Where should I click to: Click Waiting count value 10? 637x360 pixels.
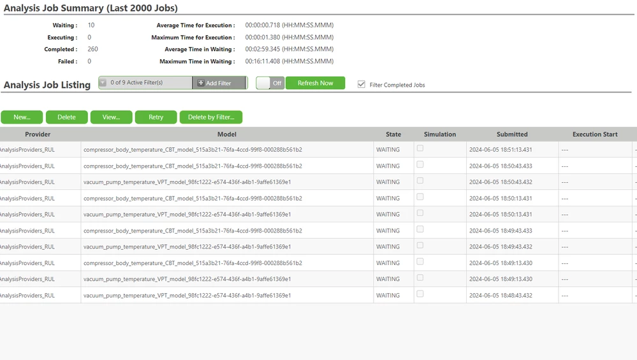91,25
